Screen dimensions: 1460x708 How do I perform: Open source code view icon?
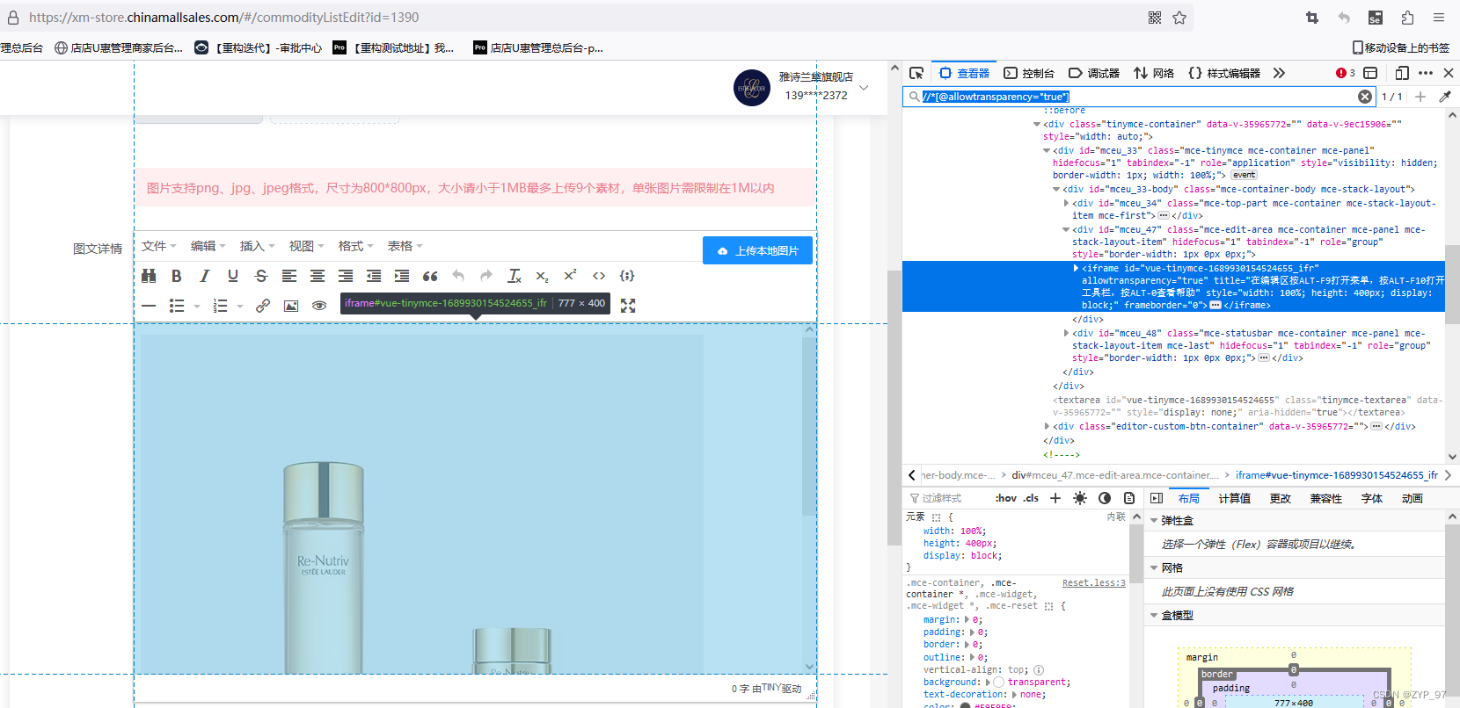click(599, 276)
